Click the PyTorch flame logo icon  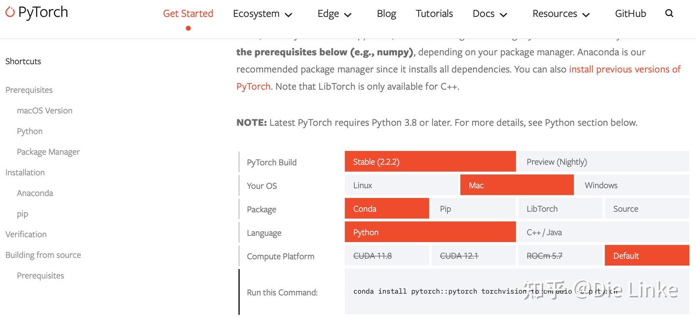tap(10, 12)
